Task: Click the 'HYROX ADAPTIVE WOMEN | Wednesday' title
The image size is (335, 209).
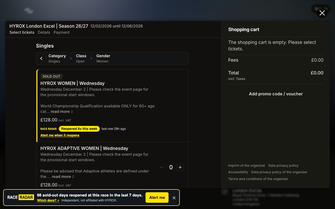Action: tap(84, 148)
